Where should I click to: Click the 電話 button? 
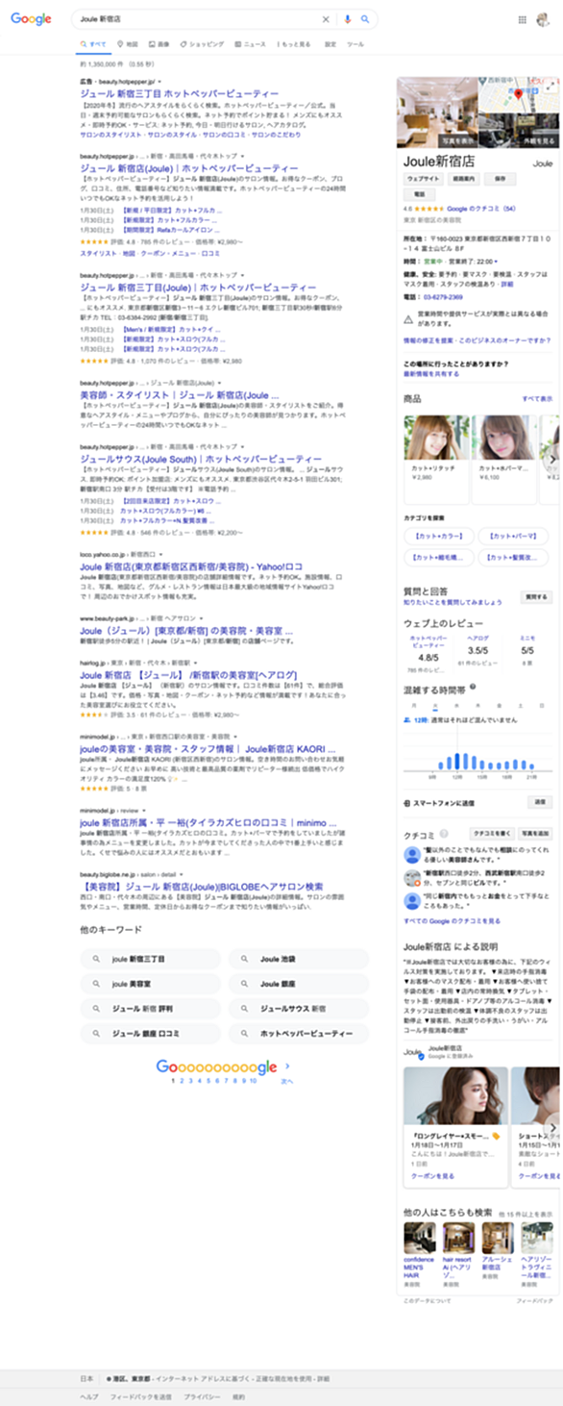[x=418, y=194]
